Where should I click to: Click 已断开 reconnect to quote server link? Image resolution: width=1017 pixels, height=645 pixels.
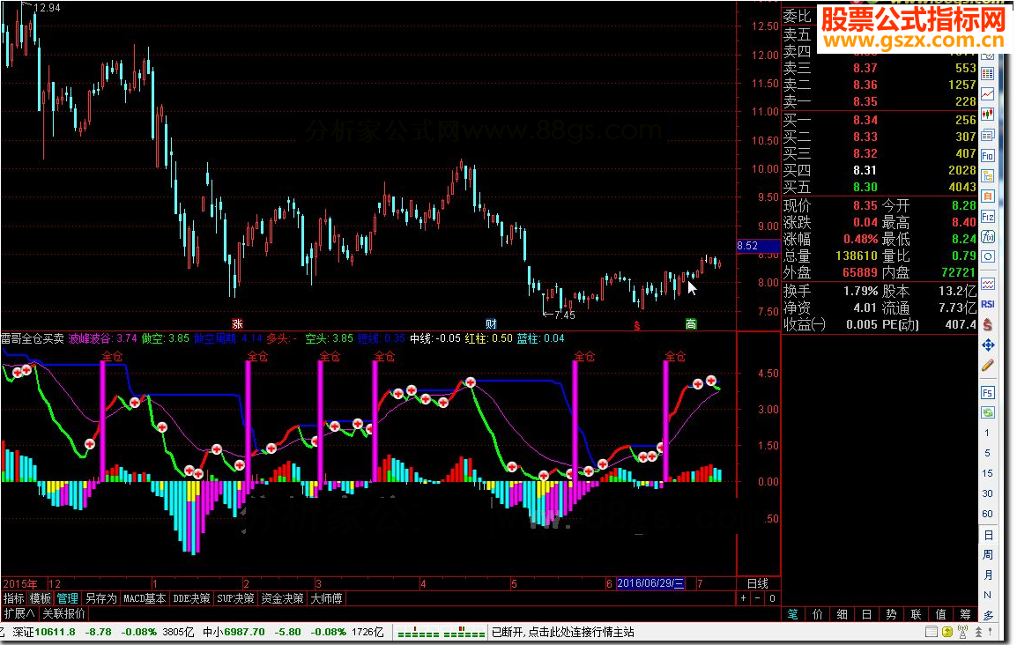pos(563,632)
